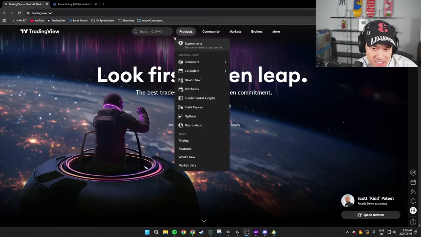Image resolution: width=421 pixels, height=237 pixels.
Task: Open File Explorer from the taskbar
Action: [x=165, y=232]
